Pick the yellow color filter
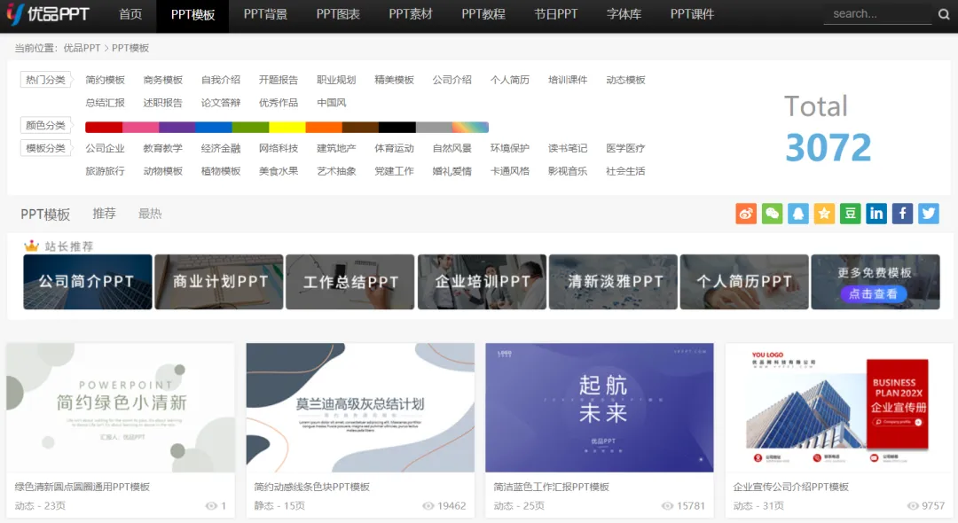Viewport: 958px width, 523px height. coord(287,127)
